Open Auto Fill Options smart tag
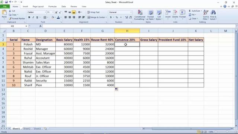Viewport: 238px width, 134px height. coord(116,89)
